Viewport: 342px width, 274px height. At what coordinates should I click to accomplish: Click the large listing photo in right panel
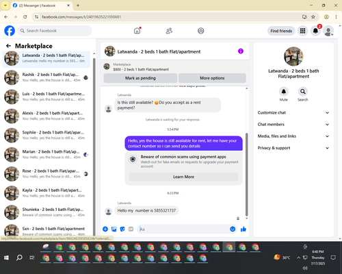[x=293, y=56]
